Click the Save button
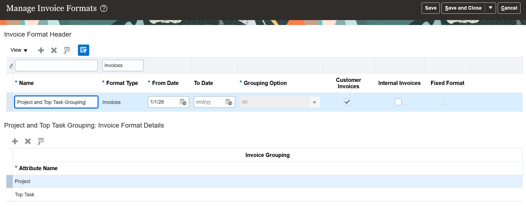The height and width of the screenshot is (207, 526). point(431,8)
